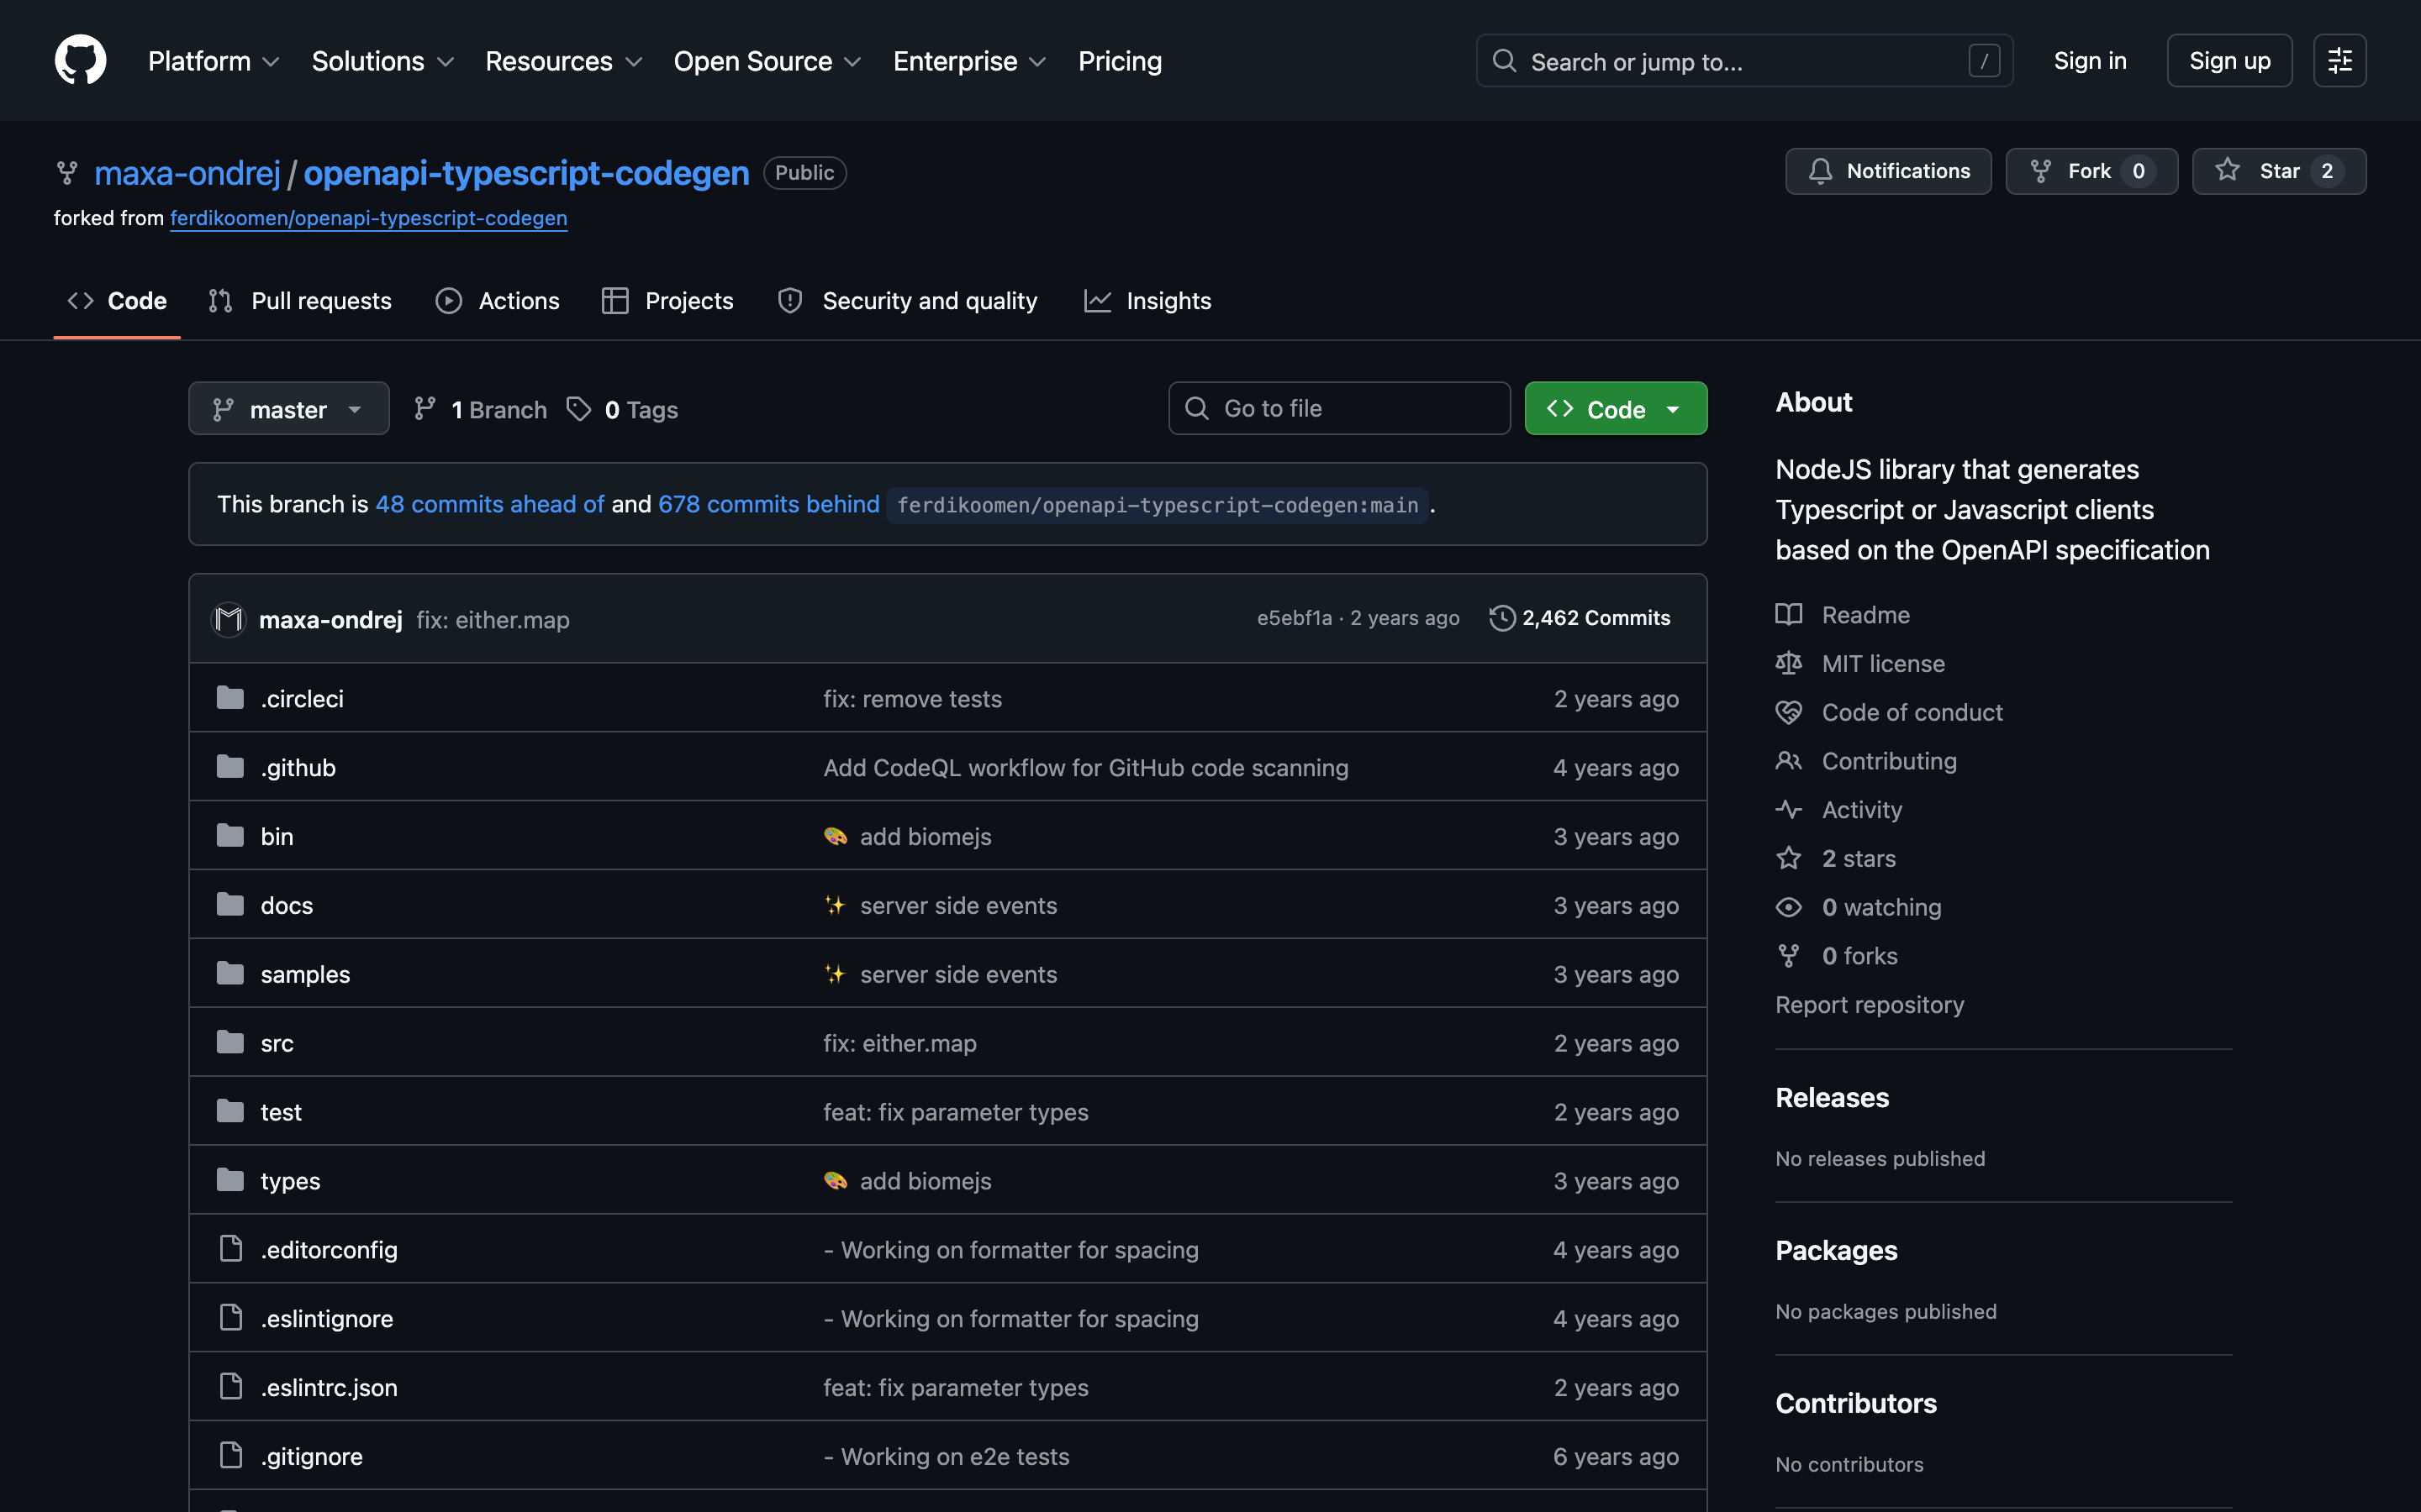The height and width of the screenshot is (1512, 2421).
Task: Switch to the Pull requests tab
Action: coord(300,301)
